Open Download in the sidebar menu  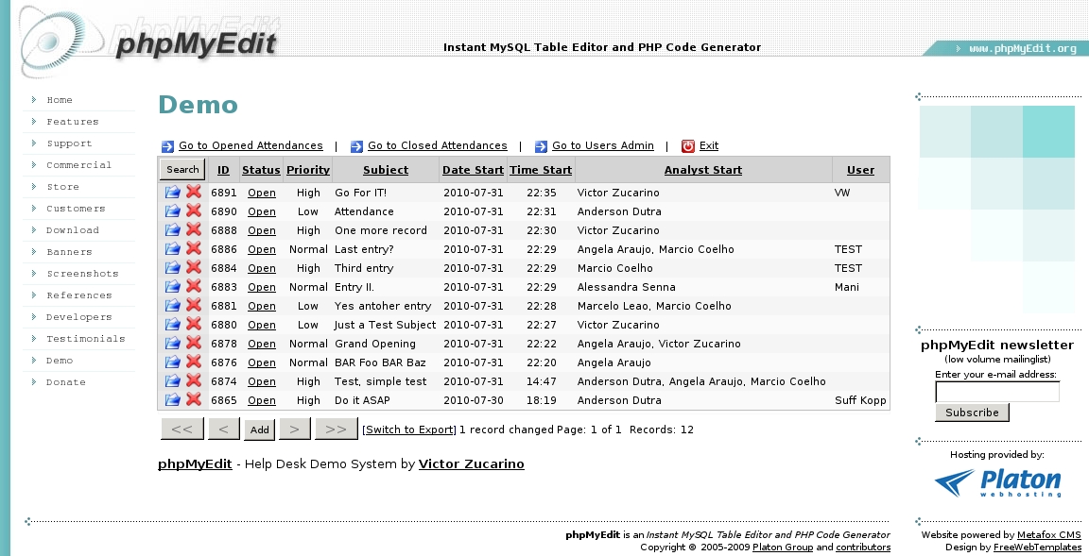pos(72,230)
